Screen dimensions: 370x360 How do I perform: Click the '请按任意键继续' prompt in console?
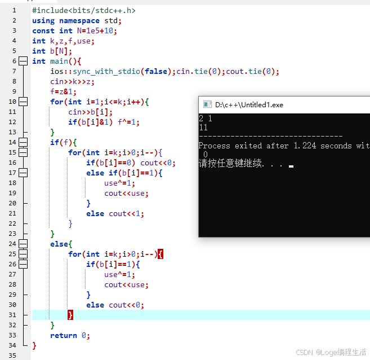click(x=230, y=163)
